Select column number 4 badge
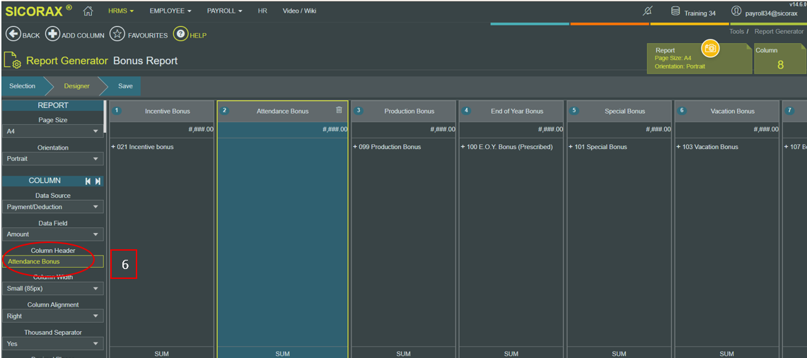Viewport: 807px width, 358px height. click(x=466, y=110)
